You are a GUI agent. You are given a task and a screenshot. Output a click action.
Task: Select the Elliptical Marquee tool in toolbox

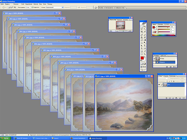142,26
